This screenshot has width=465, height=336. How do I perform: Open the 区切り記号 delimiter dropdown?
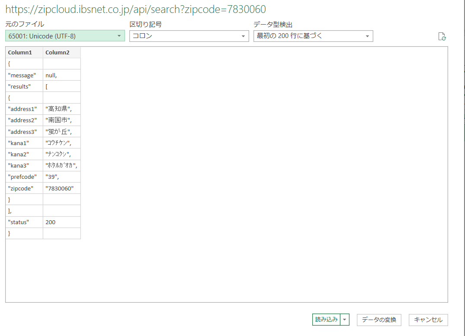[244, 36]
